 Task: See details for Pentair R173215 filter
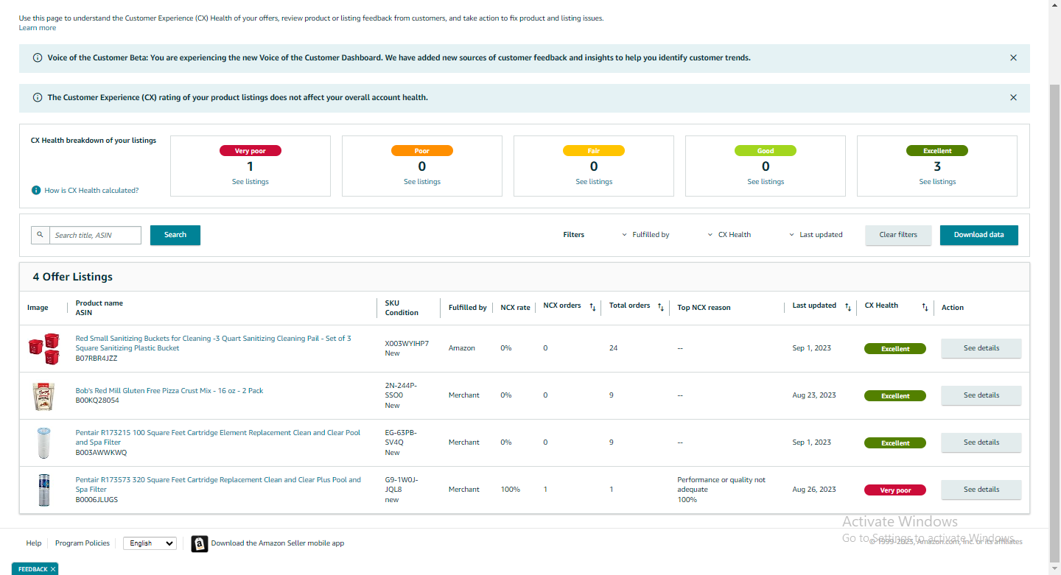[981, 442]
